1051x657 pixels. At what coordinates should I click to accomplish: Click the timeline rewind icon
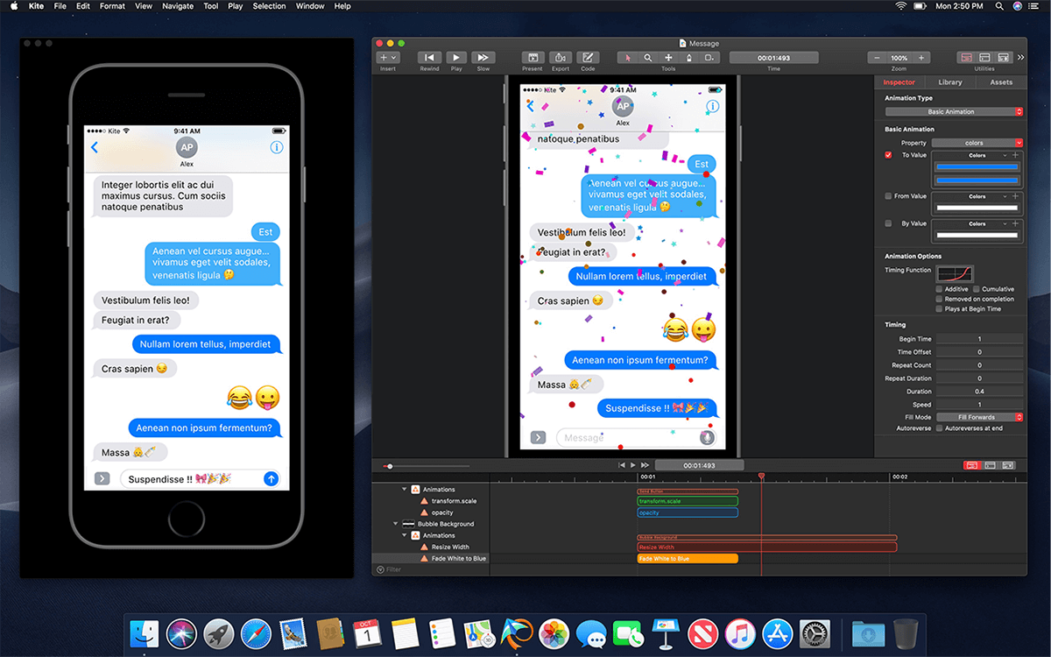point(622,465)
